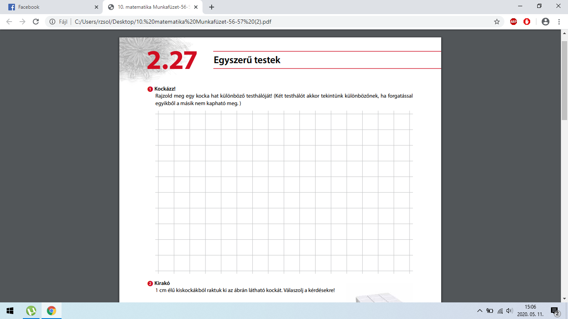Click the file info icon in address bar
The height and width of the screenshot is (319, 568).
52,22
